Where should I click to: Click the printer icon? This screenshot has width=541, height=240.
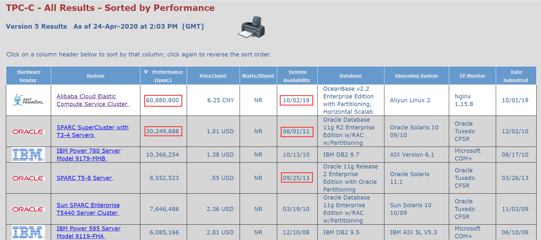(251, 27)
